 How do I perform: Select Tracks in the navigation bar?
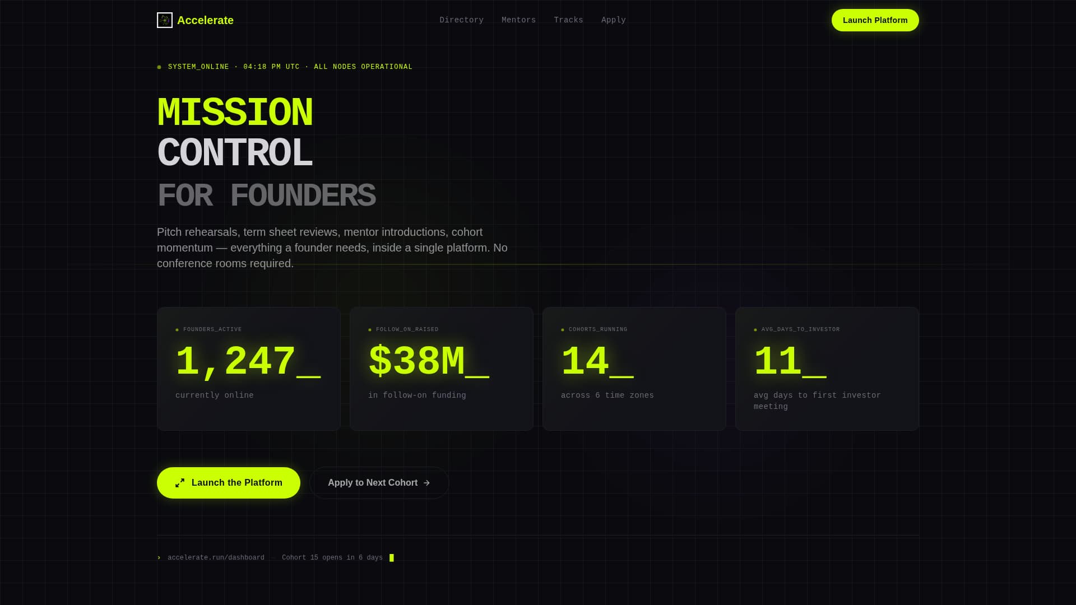click(568, 20)
